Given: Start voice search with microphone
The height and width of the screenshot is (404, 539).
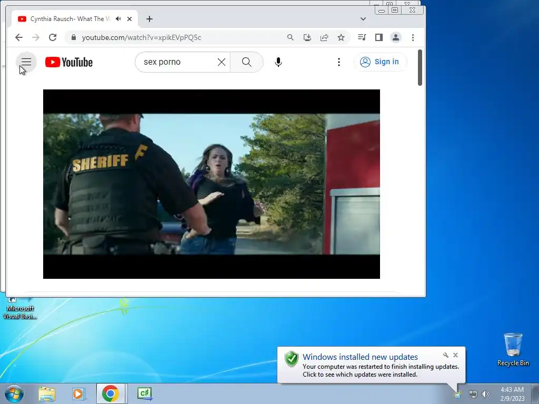Looking at the screenshot, I should (x=278, y=62).
